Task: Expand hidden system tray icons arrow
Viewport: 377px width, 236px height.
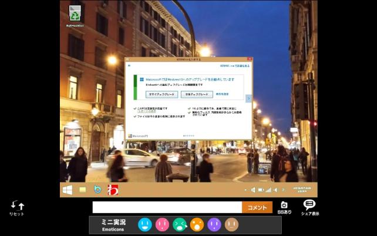Action: click(x=246, y=190)
